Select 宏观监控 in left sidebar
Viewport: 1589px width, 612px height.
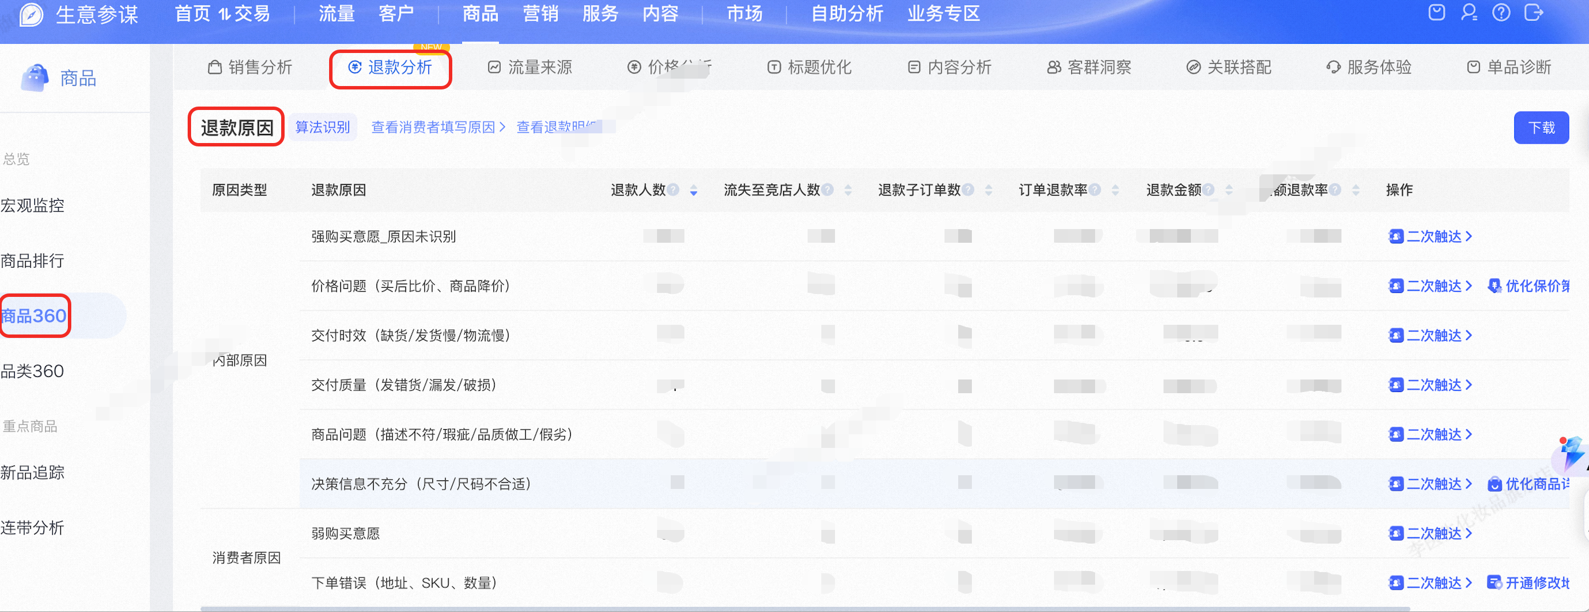pos(32,205)
